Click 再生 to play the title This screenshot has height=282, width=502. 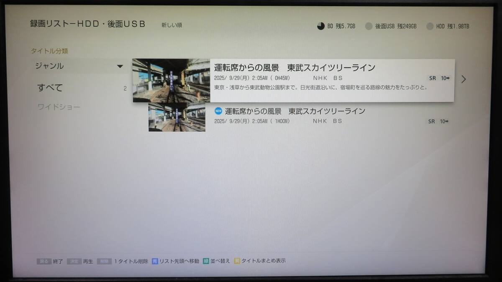click(x=88, y=261)
